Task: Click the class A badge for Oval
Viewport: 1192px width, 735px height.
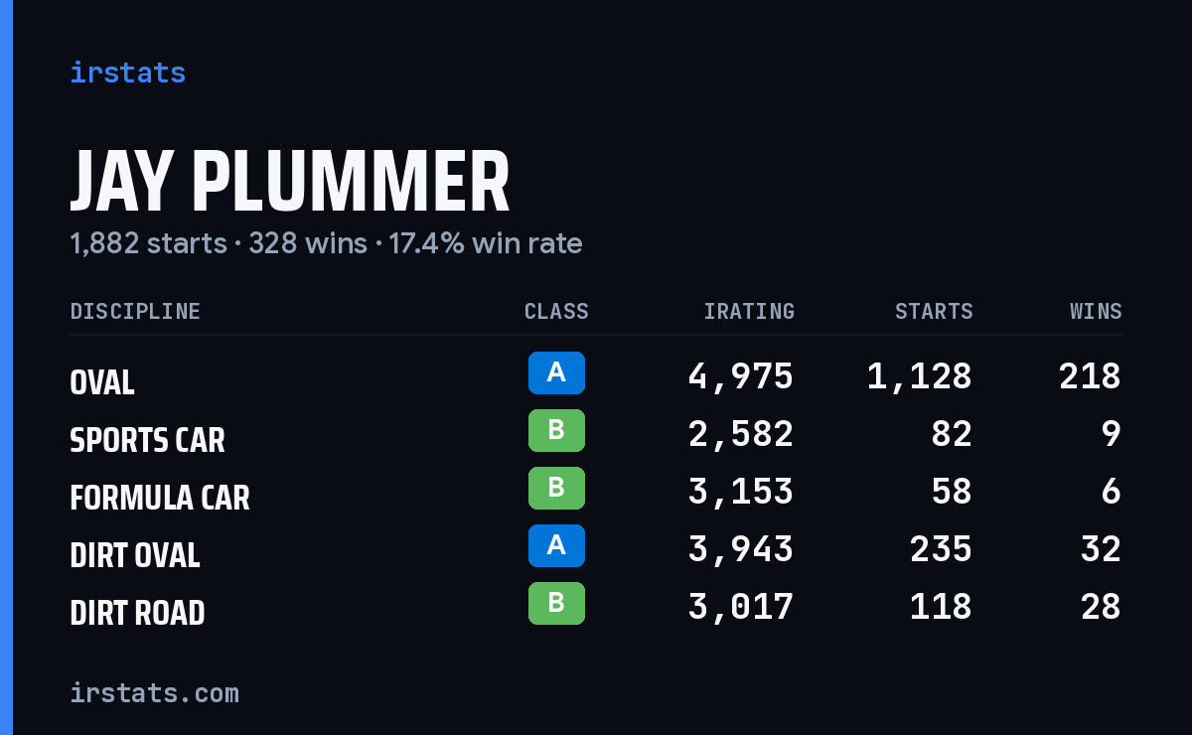Action: click(556, 372)
